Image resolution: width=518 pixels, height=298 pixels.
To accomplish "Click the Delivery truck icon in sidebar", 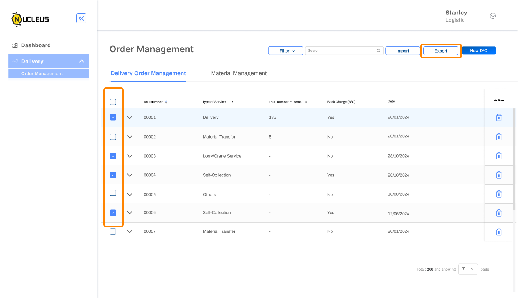I will click(x=15, y=61).
